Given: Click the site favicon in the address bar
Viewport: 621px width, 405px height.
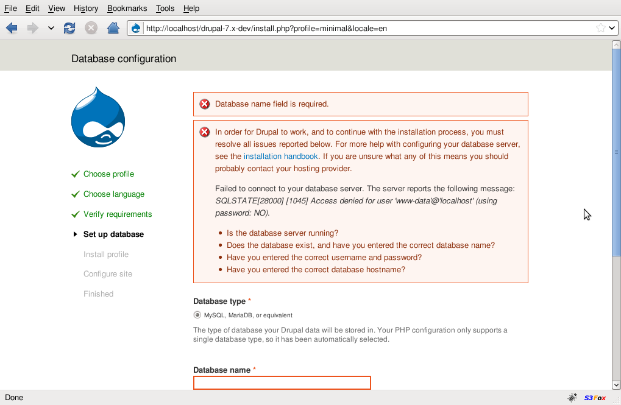Looking at the screenshot, I should (x=136, y=28).
